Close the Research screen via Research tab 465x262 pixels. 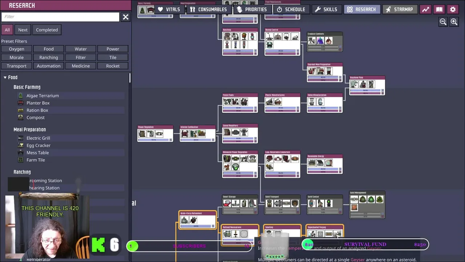tap(361, 9)
